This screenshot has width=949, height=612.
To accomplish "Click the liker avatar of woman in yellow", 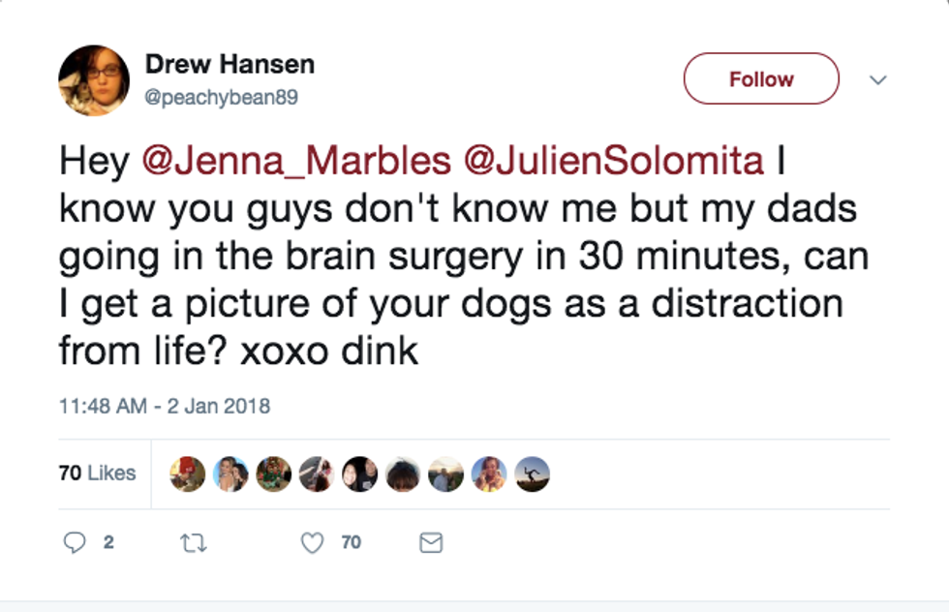I will pos(489,474).
